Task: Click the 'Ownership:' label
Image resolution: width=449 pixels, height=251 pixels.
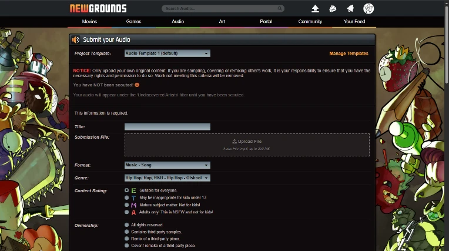Action: tap(86, 226)
